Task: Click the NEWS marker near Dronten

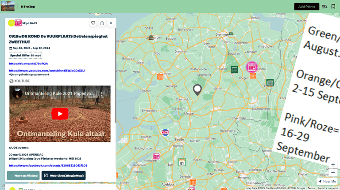Action: coord(165,132)
